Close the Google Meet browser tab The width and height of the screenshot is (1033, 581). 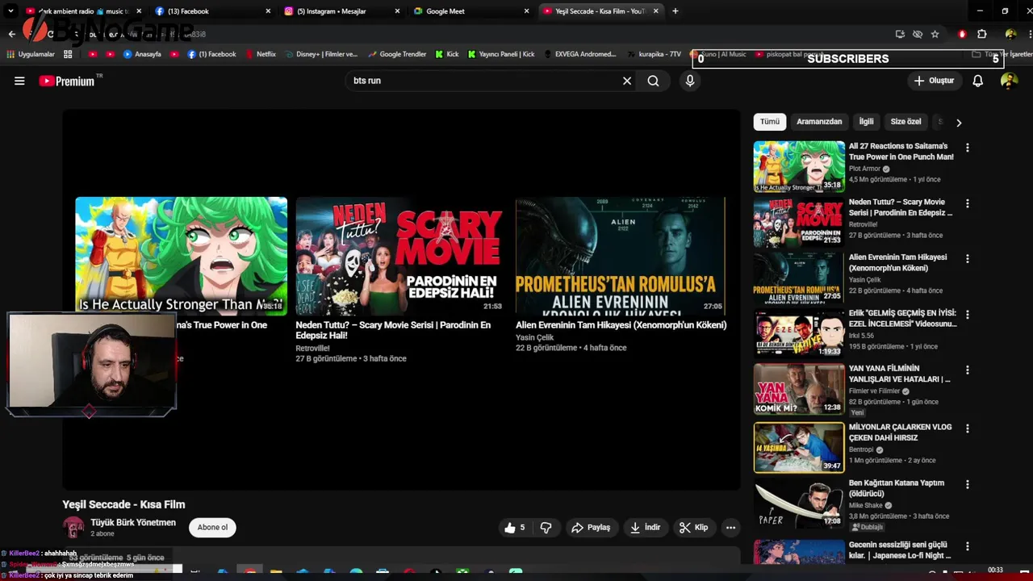click(527, 11)
